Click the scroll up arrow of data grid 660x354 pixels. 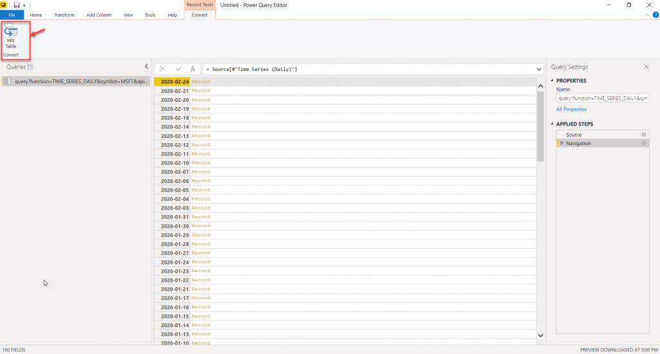click(541, 86)
